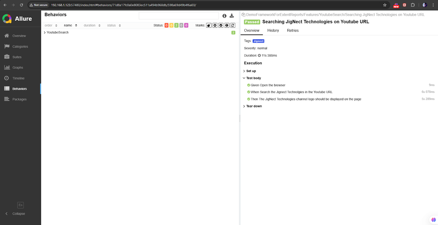This screenshot has width=438, height=225.
Task: Toggle the purple unknown status filter
Action: pyautogui.click(x=186, y=25)
